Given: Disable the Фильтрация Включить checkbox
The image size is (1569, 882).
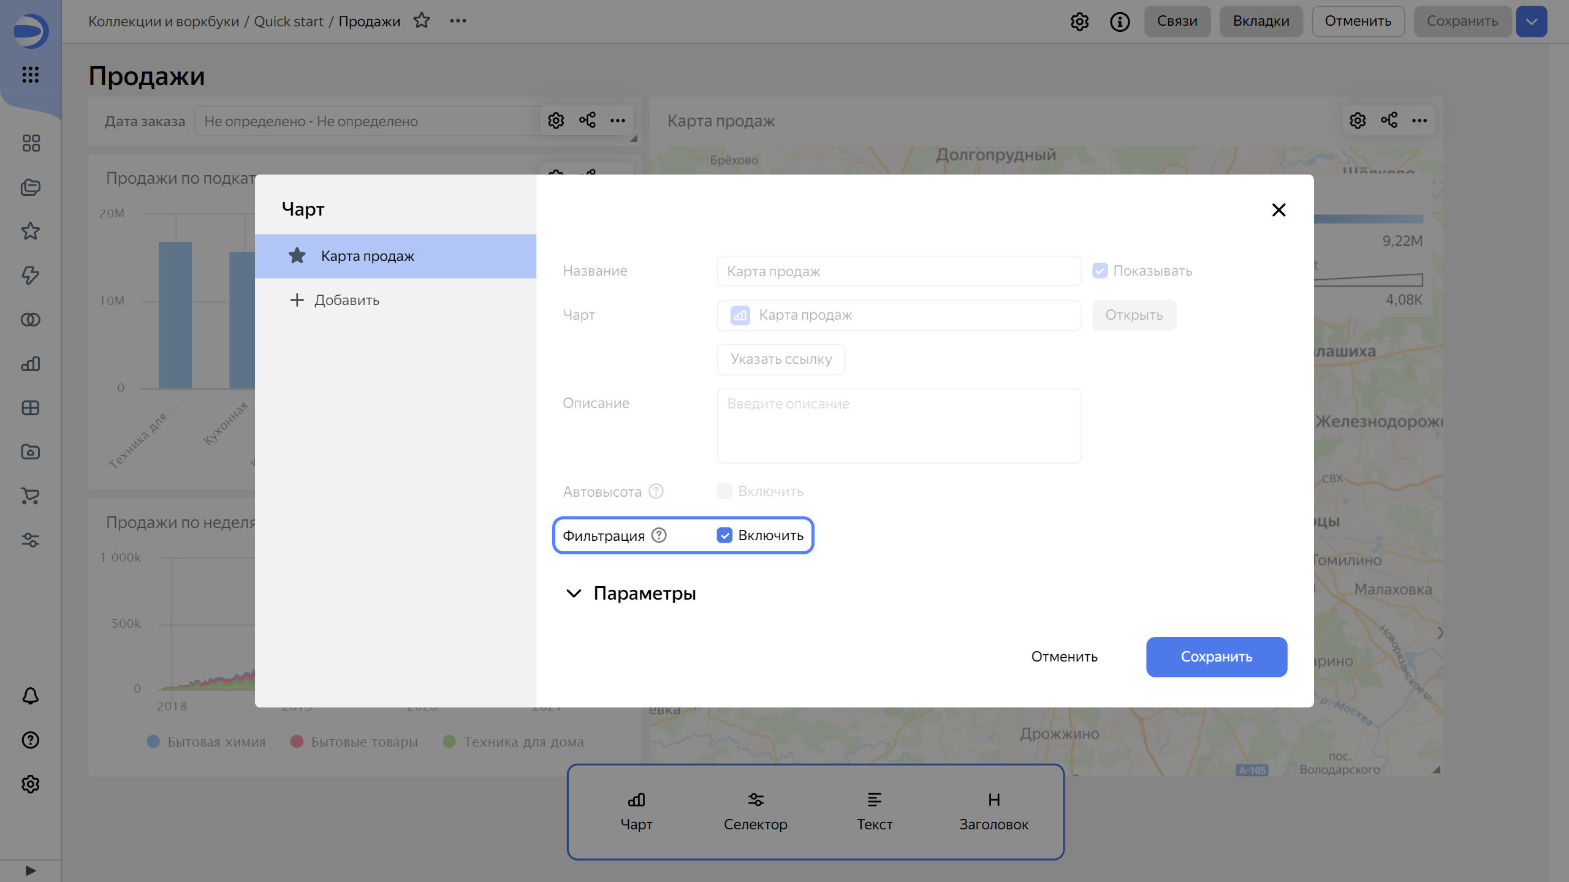Looking at the screenshot, I should [725, 535].
